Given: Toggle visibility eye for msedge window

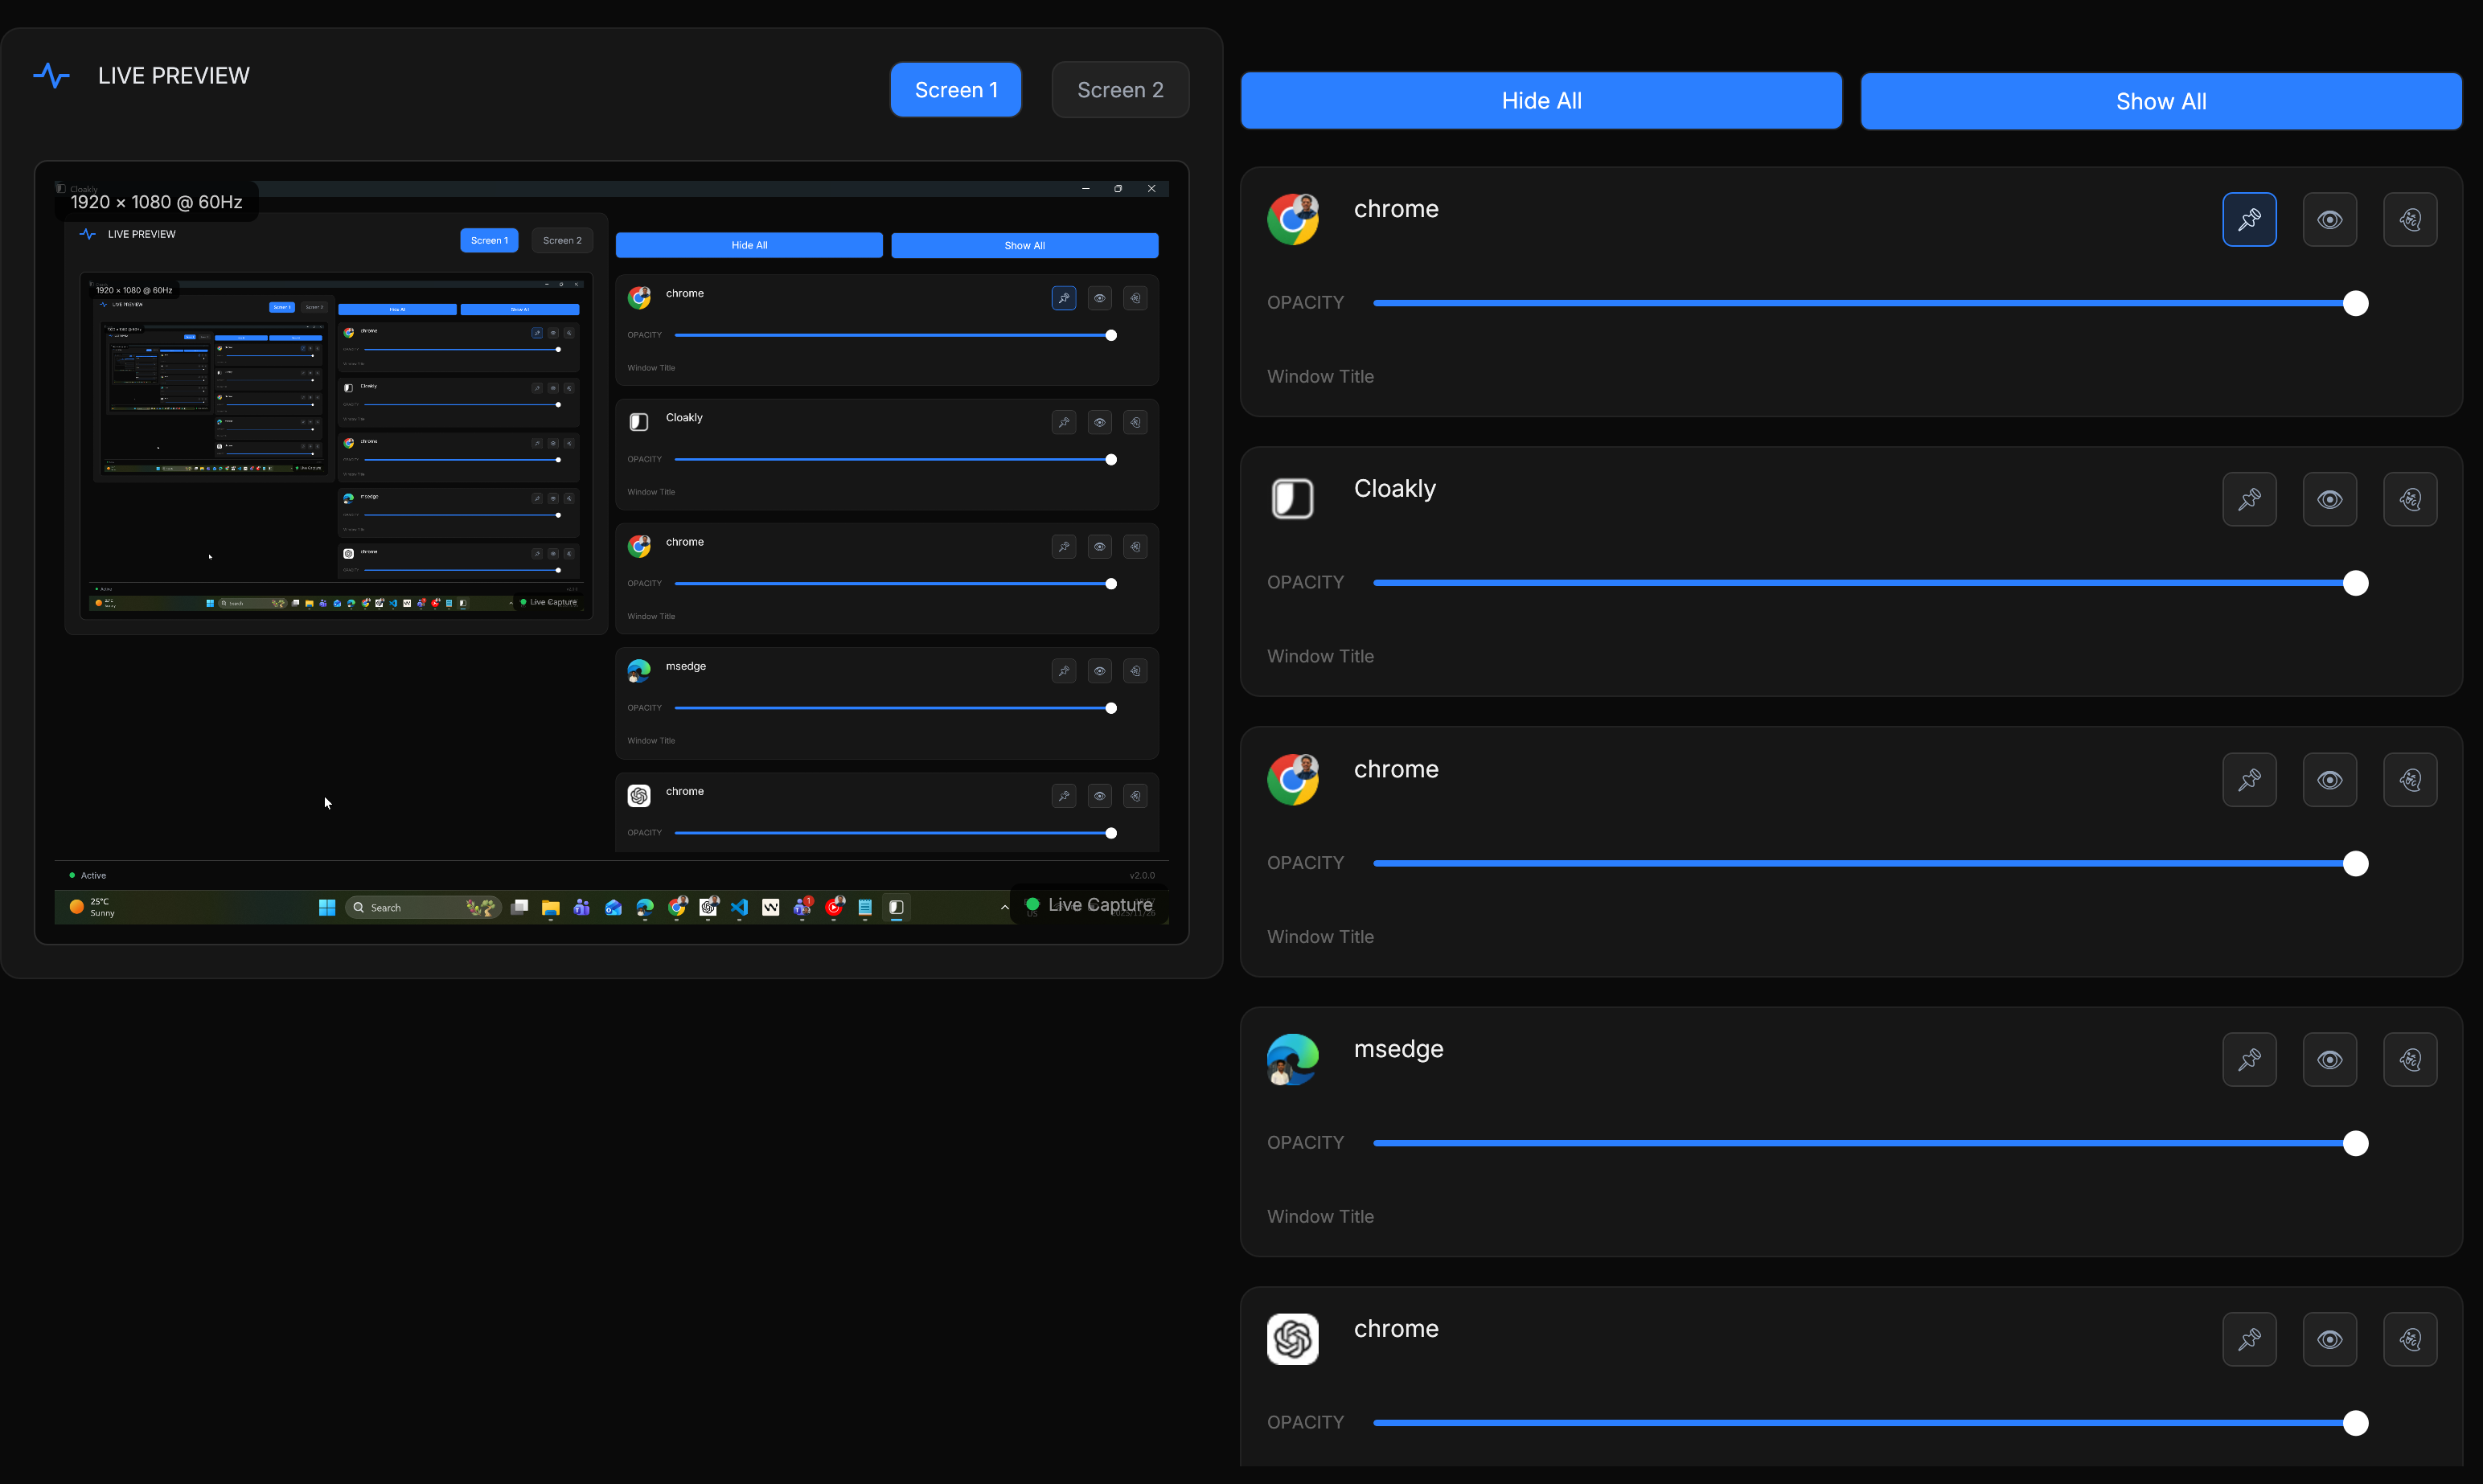Looking at the screenshot, I should (x=2329, y=1059).
